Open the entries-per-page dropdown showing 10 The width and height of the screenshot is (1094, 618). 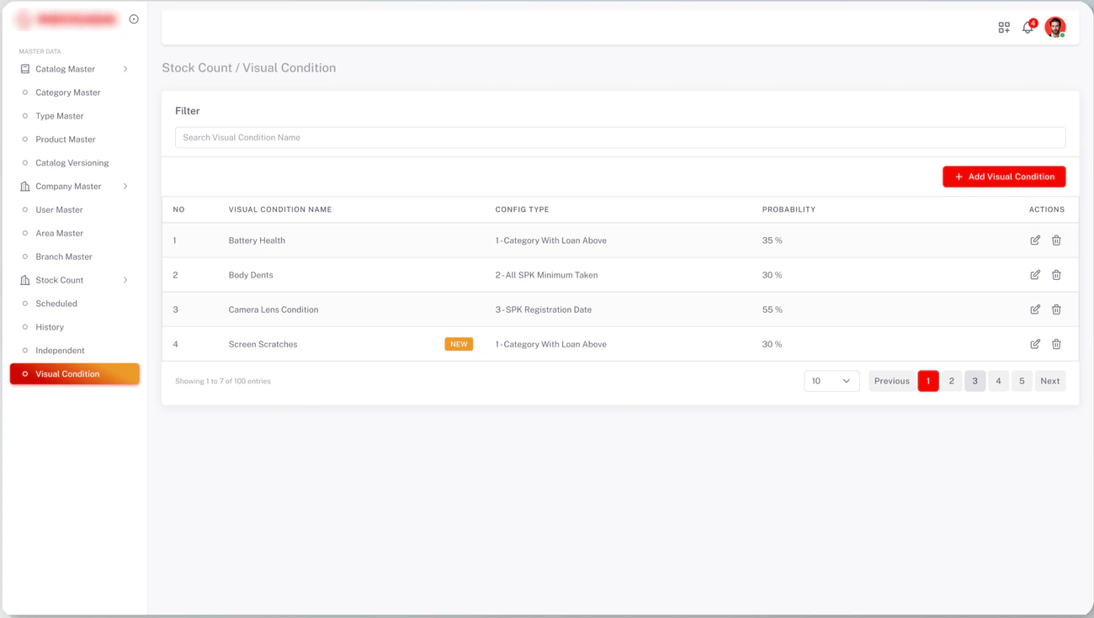pos(831,381)
